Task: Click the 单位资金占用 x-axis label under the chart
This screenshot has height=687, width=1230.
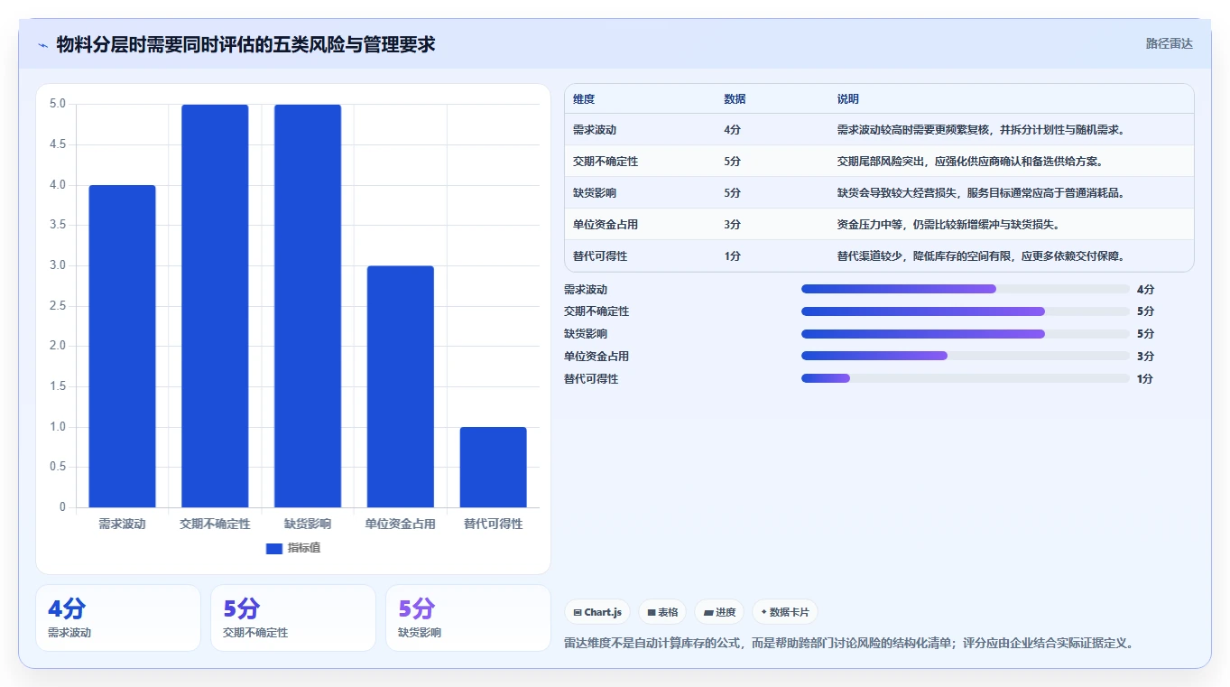Action: 401,524
